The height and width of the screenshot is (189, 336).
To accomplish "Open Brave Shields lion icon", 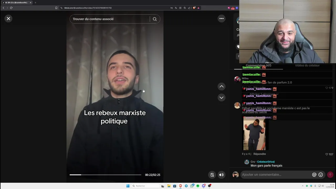I will click(194, 8).
